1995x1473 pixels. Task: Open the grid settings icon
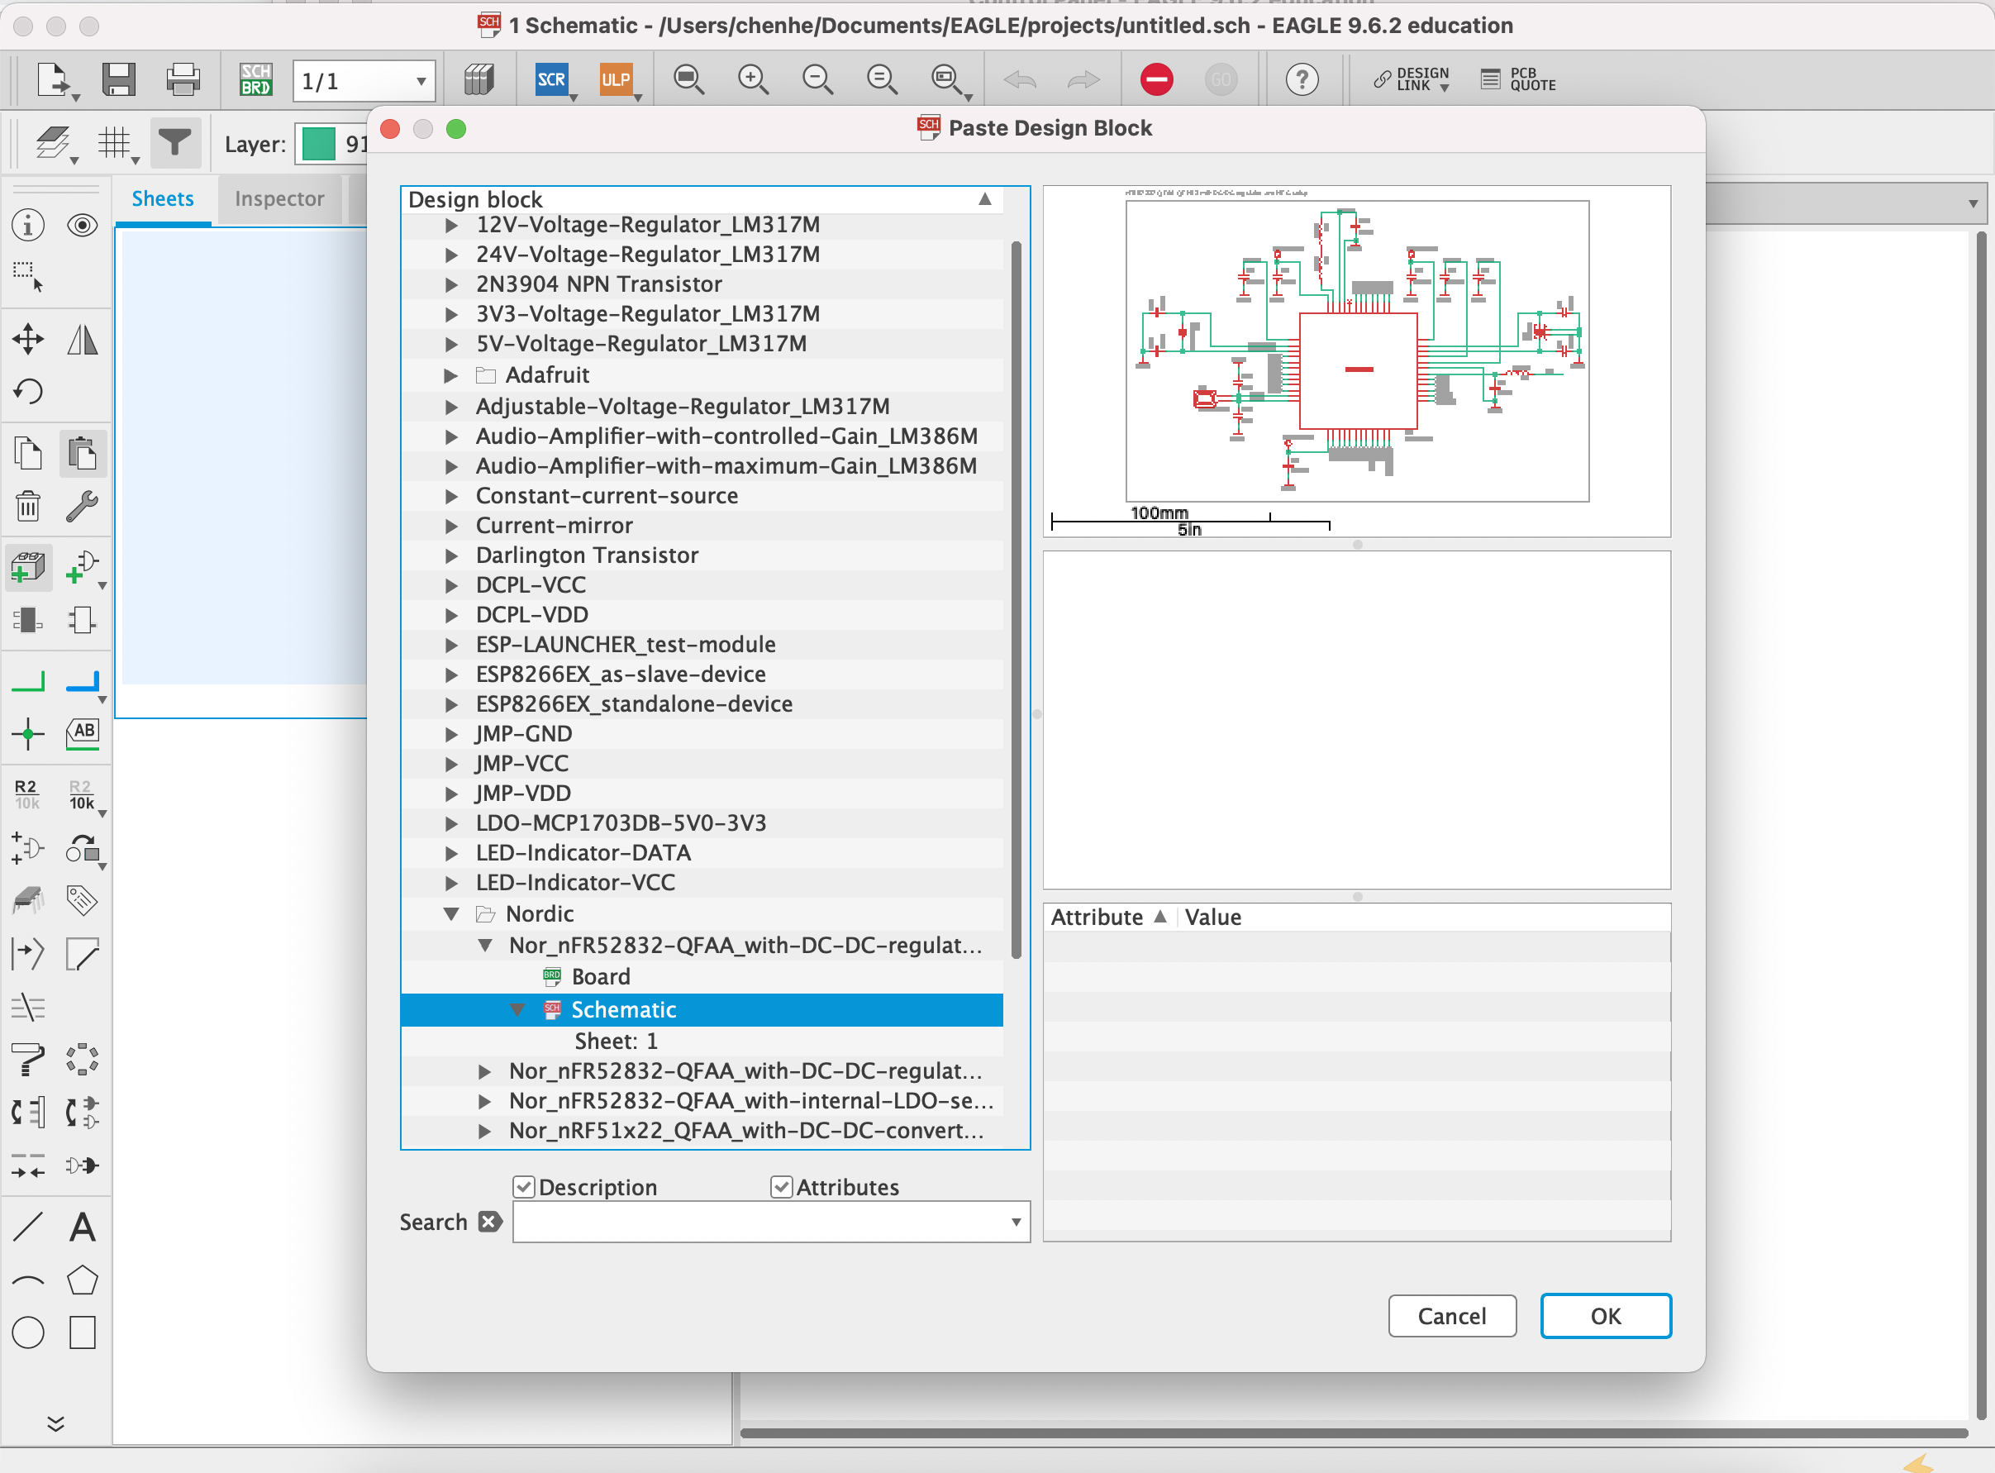click(114, 143)
